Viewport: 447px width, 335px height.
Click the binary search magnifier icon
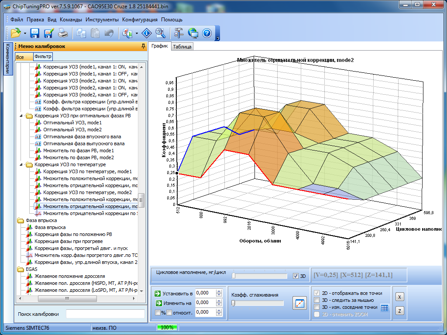click(160, 33)
